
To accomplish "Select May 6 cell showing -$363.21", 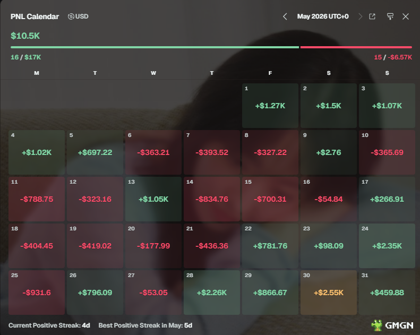I will click(153, 152).
